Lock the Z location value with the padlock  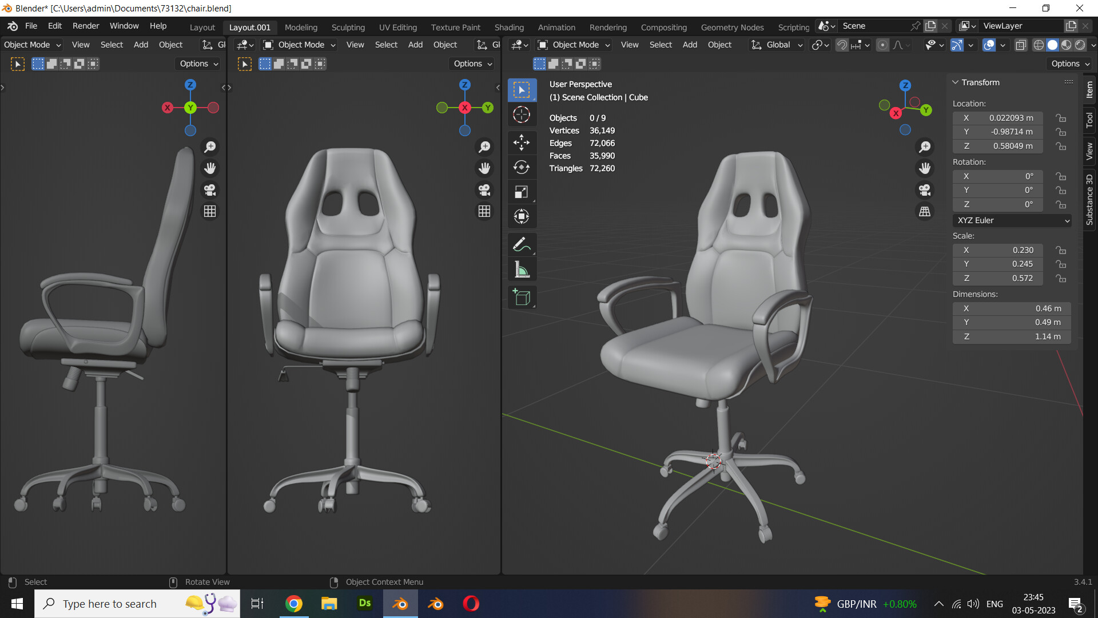click(x=1061, y=146)
